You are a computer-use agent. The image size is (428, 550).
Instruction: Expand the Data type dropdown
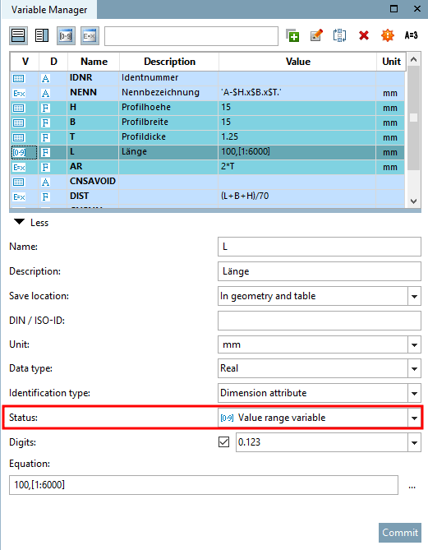(414, 368)
